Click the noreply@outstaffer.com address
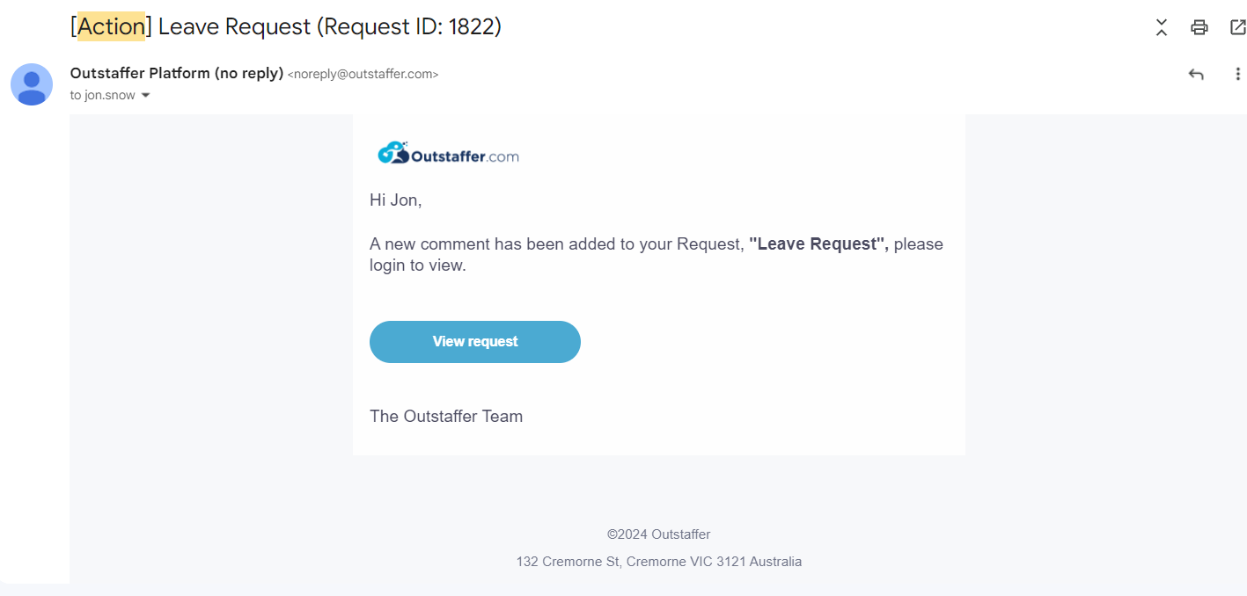Image resolution: width=1247 pixels, height=596 pixels. (x=363, y=74)
